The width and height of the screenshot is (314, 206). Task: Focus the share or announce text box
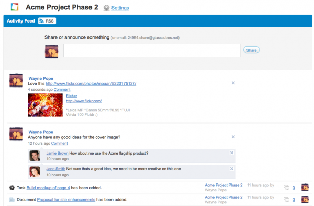coord(152,50)
